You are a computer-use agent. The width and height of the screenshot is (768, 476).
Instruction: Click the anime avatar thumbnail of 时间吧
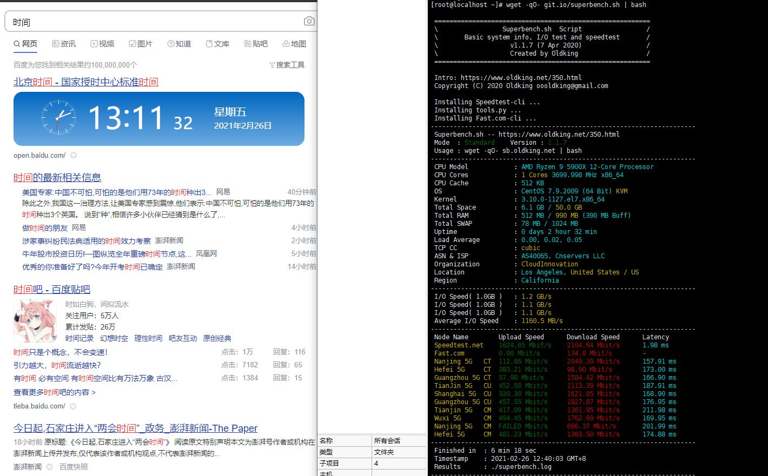[35, 321]
